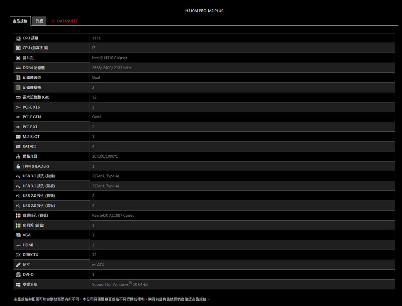
Task: Click the USB 3.1 接孔 (前端) icon
Action: [18, 176]
